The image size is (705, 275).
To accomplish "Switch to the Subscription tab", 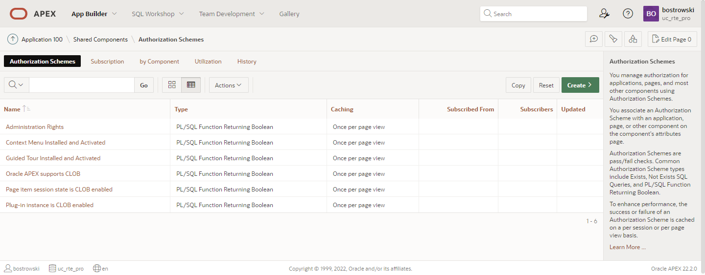I will coord(107,62).
